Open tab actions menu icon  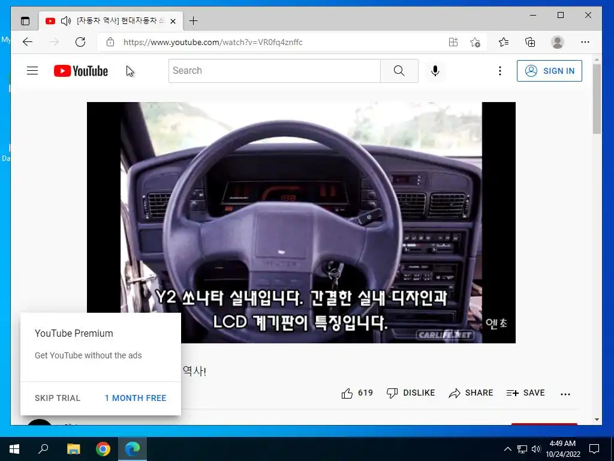(x=25, y=21)
